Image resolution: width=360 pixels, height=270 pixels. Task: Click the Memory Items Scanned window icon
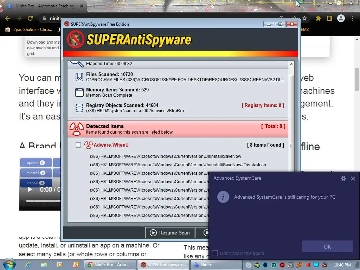(x=79, y=92)
